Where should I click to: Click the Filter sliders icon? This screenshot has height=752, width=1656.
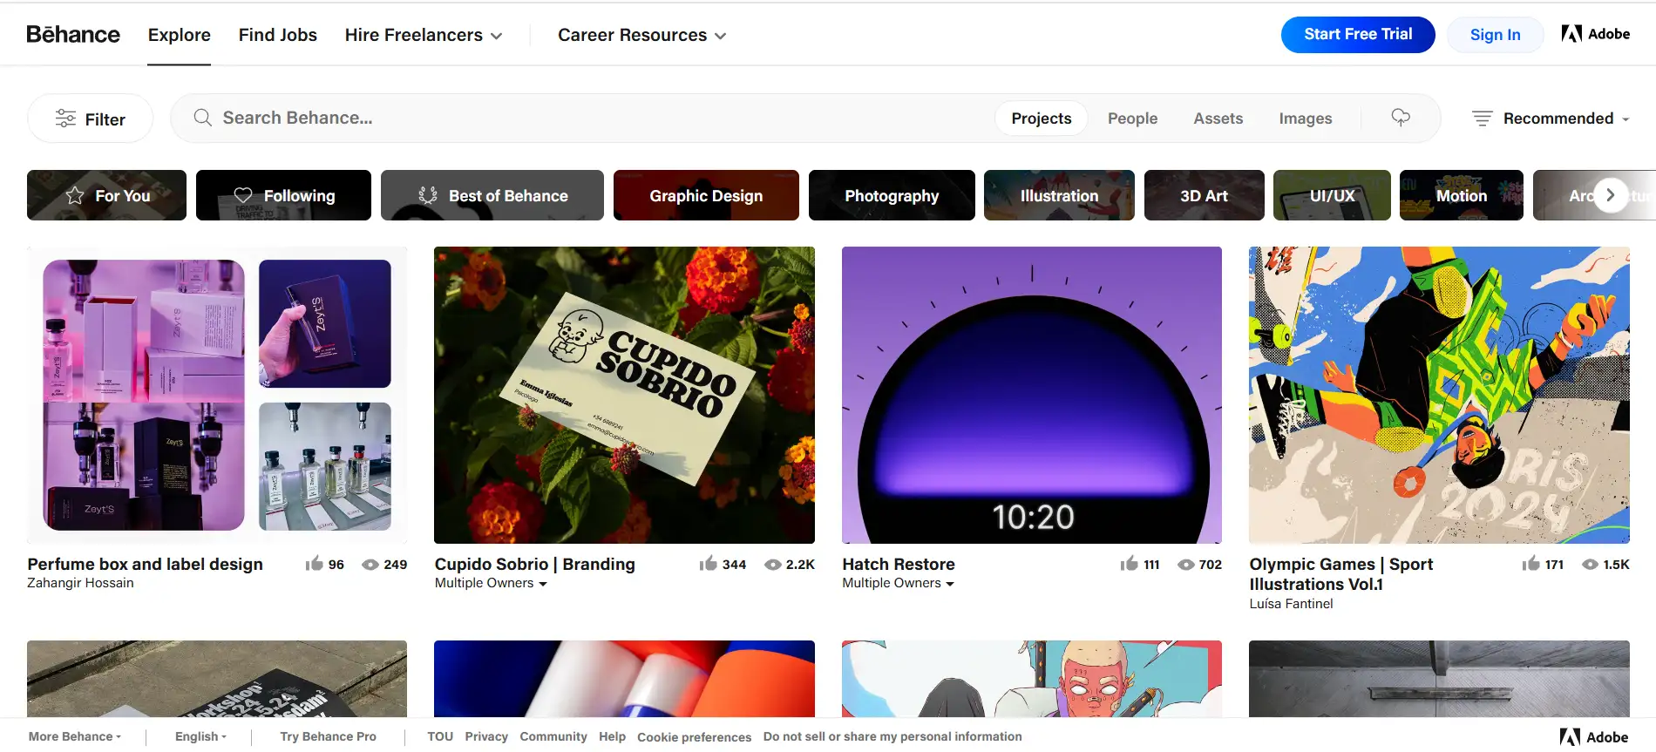[65, 119]
